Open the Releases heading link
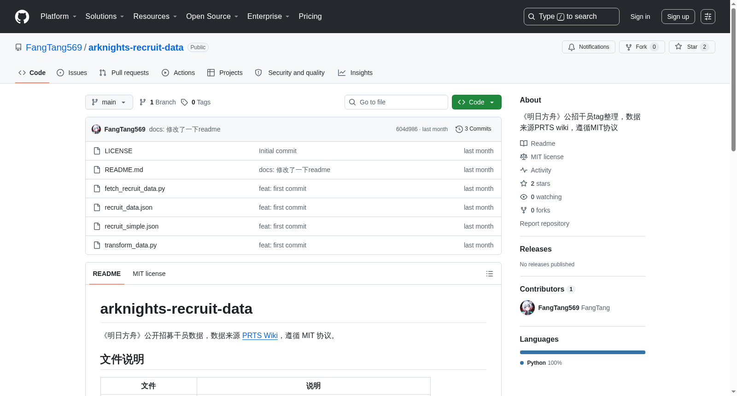This screenshot has height=396, width=737. [x=536, y=249]
